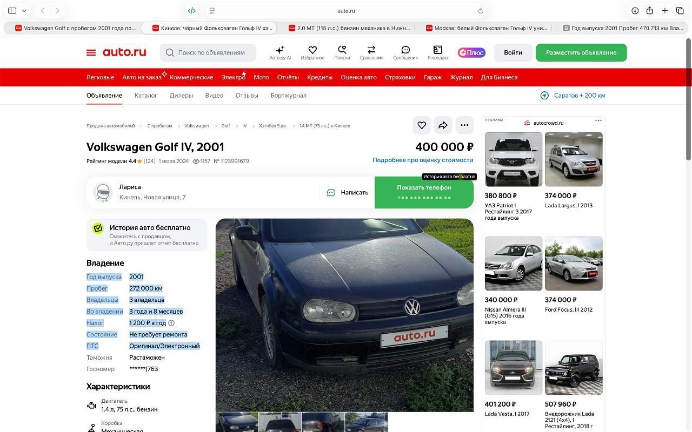Open more actions for the listing
The width and height of the screenshot is (692, 432).
point(464,125)
